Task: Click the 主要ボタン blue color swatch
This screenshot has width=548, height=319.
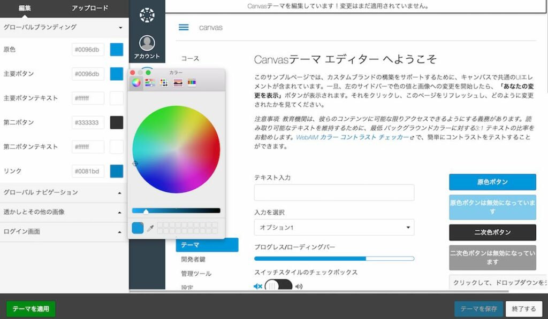Action: point(117,74)
